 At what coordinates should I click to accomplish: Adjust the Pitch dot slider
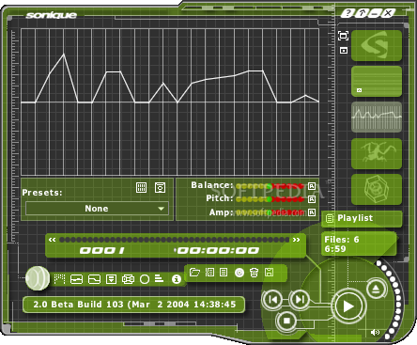(270, 199)
